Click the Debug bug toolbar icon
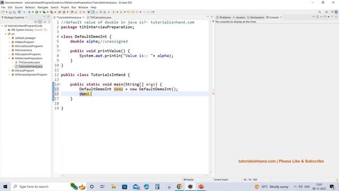Image resolution: width=339 pixels, height=191 pixels. (x=29, y=12)
